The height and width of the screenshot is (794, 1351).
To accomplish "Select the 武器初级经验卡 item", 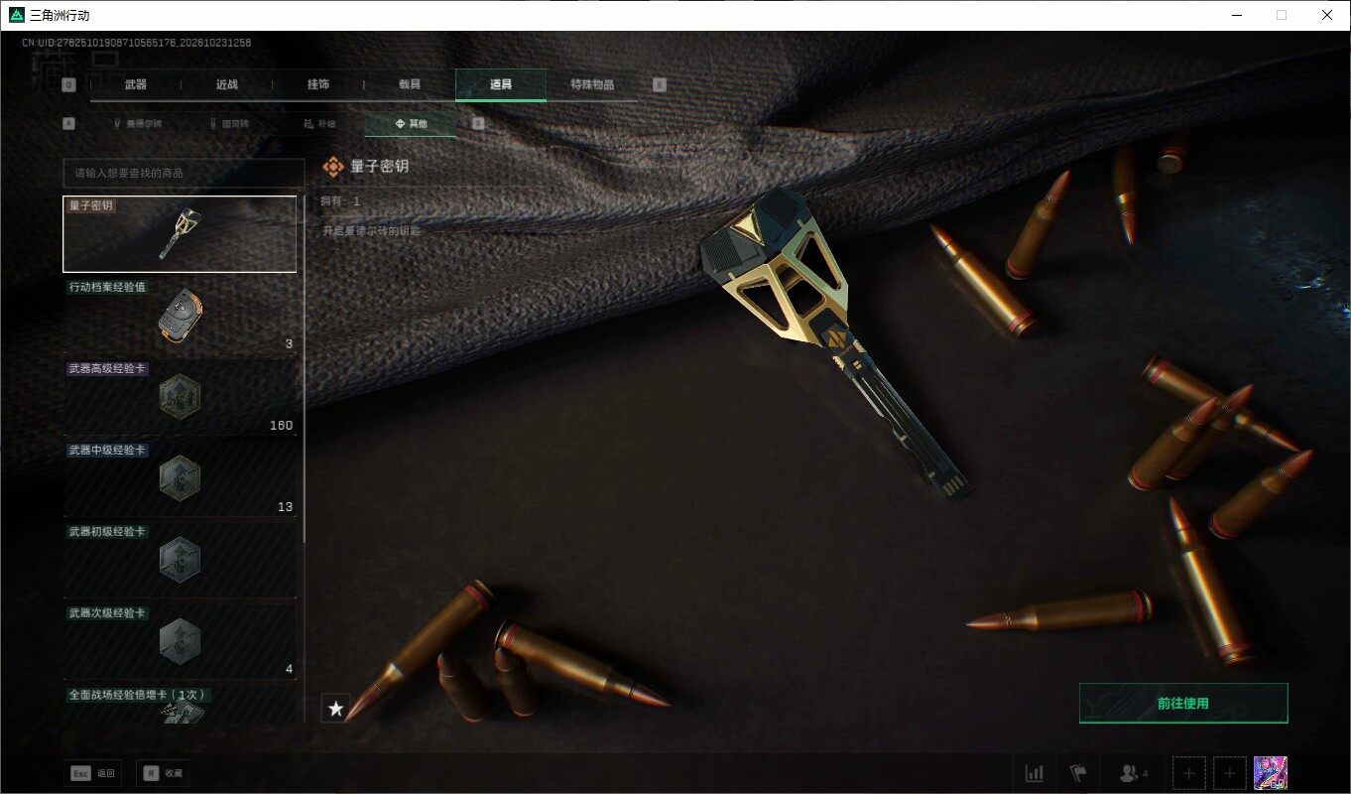I will (180, 560).
